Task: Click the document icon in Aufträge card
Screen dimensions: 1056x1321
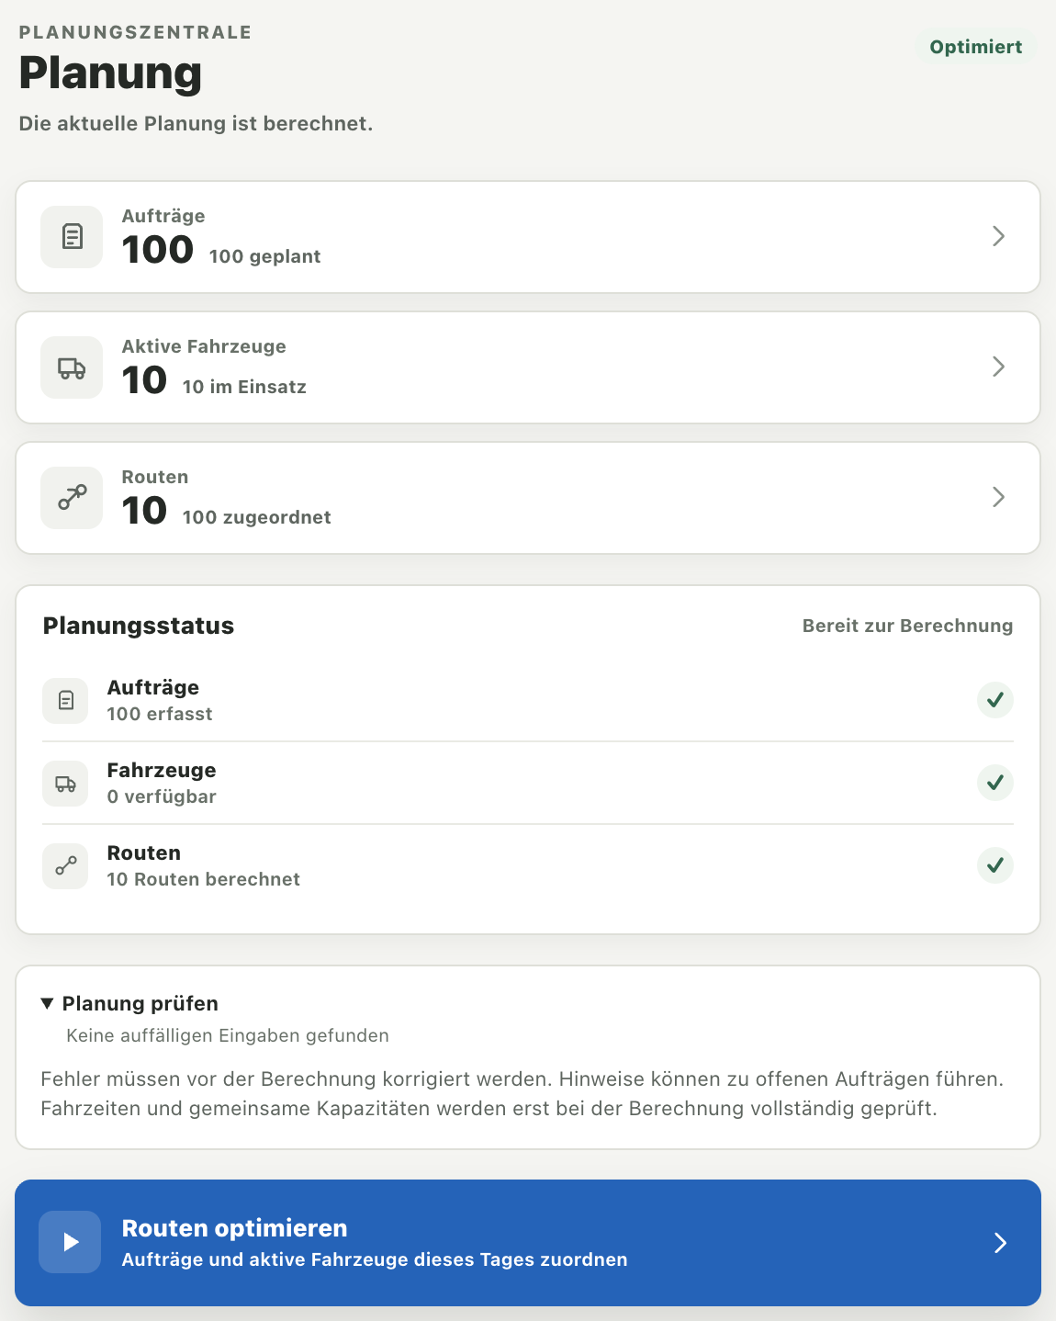Action: point(72,237)
